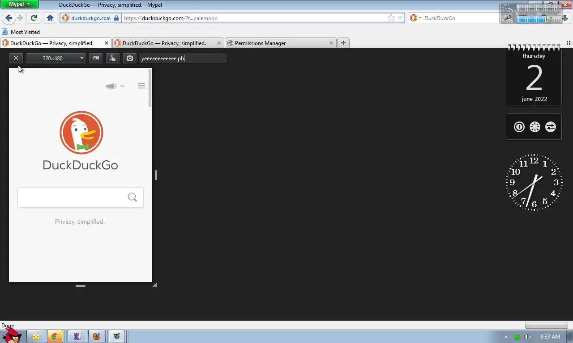The width and height of the screenshot is (573, 343).
Task: Click the DuckDuckGo page search field
Action: tap(72, 197)
